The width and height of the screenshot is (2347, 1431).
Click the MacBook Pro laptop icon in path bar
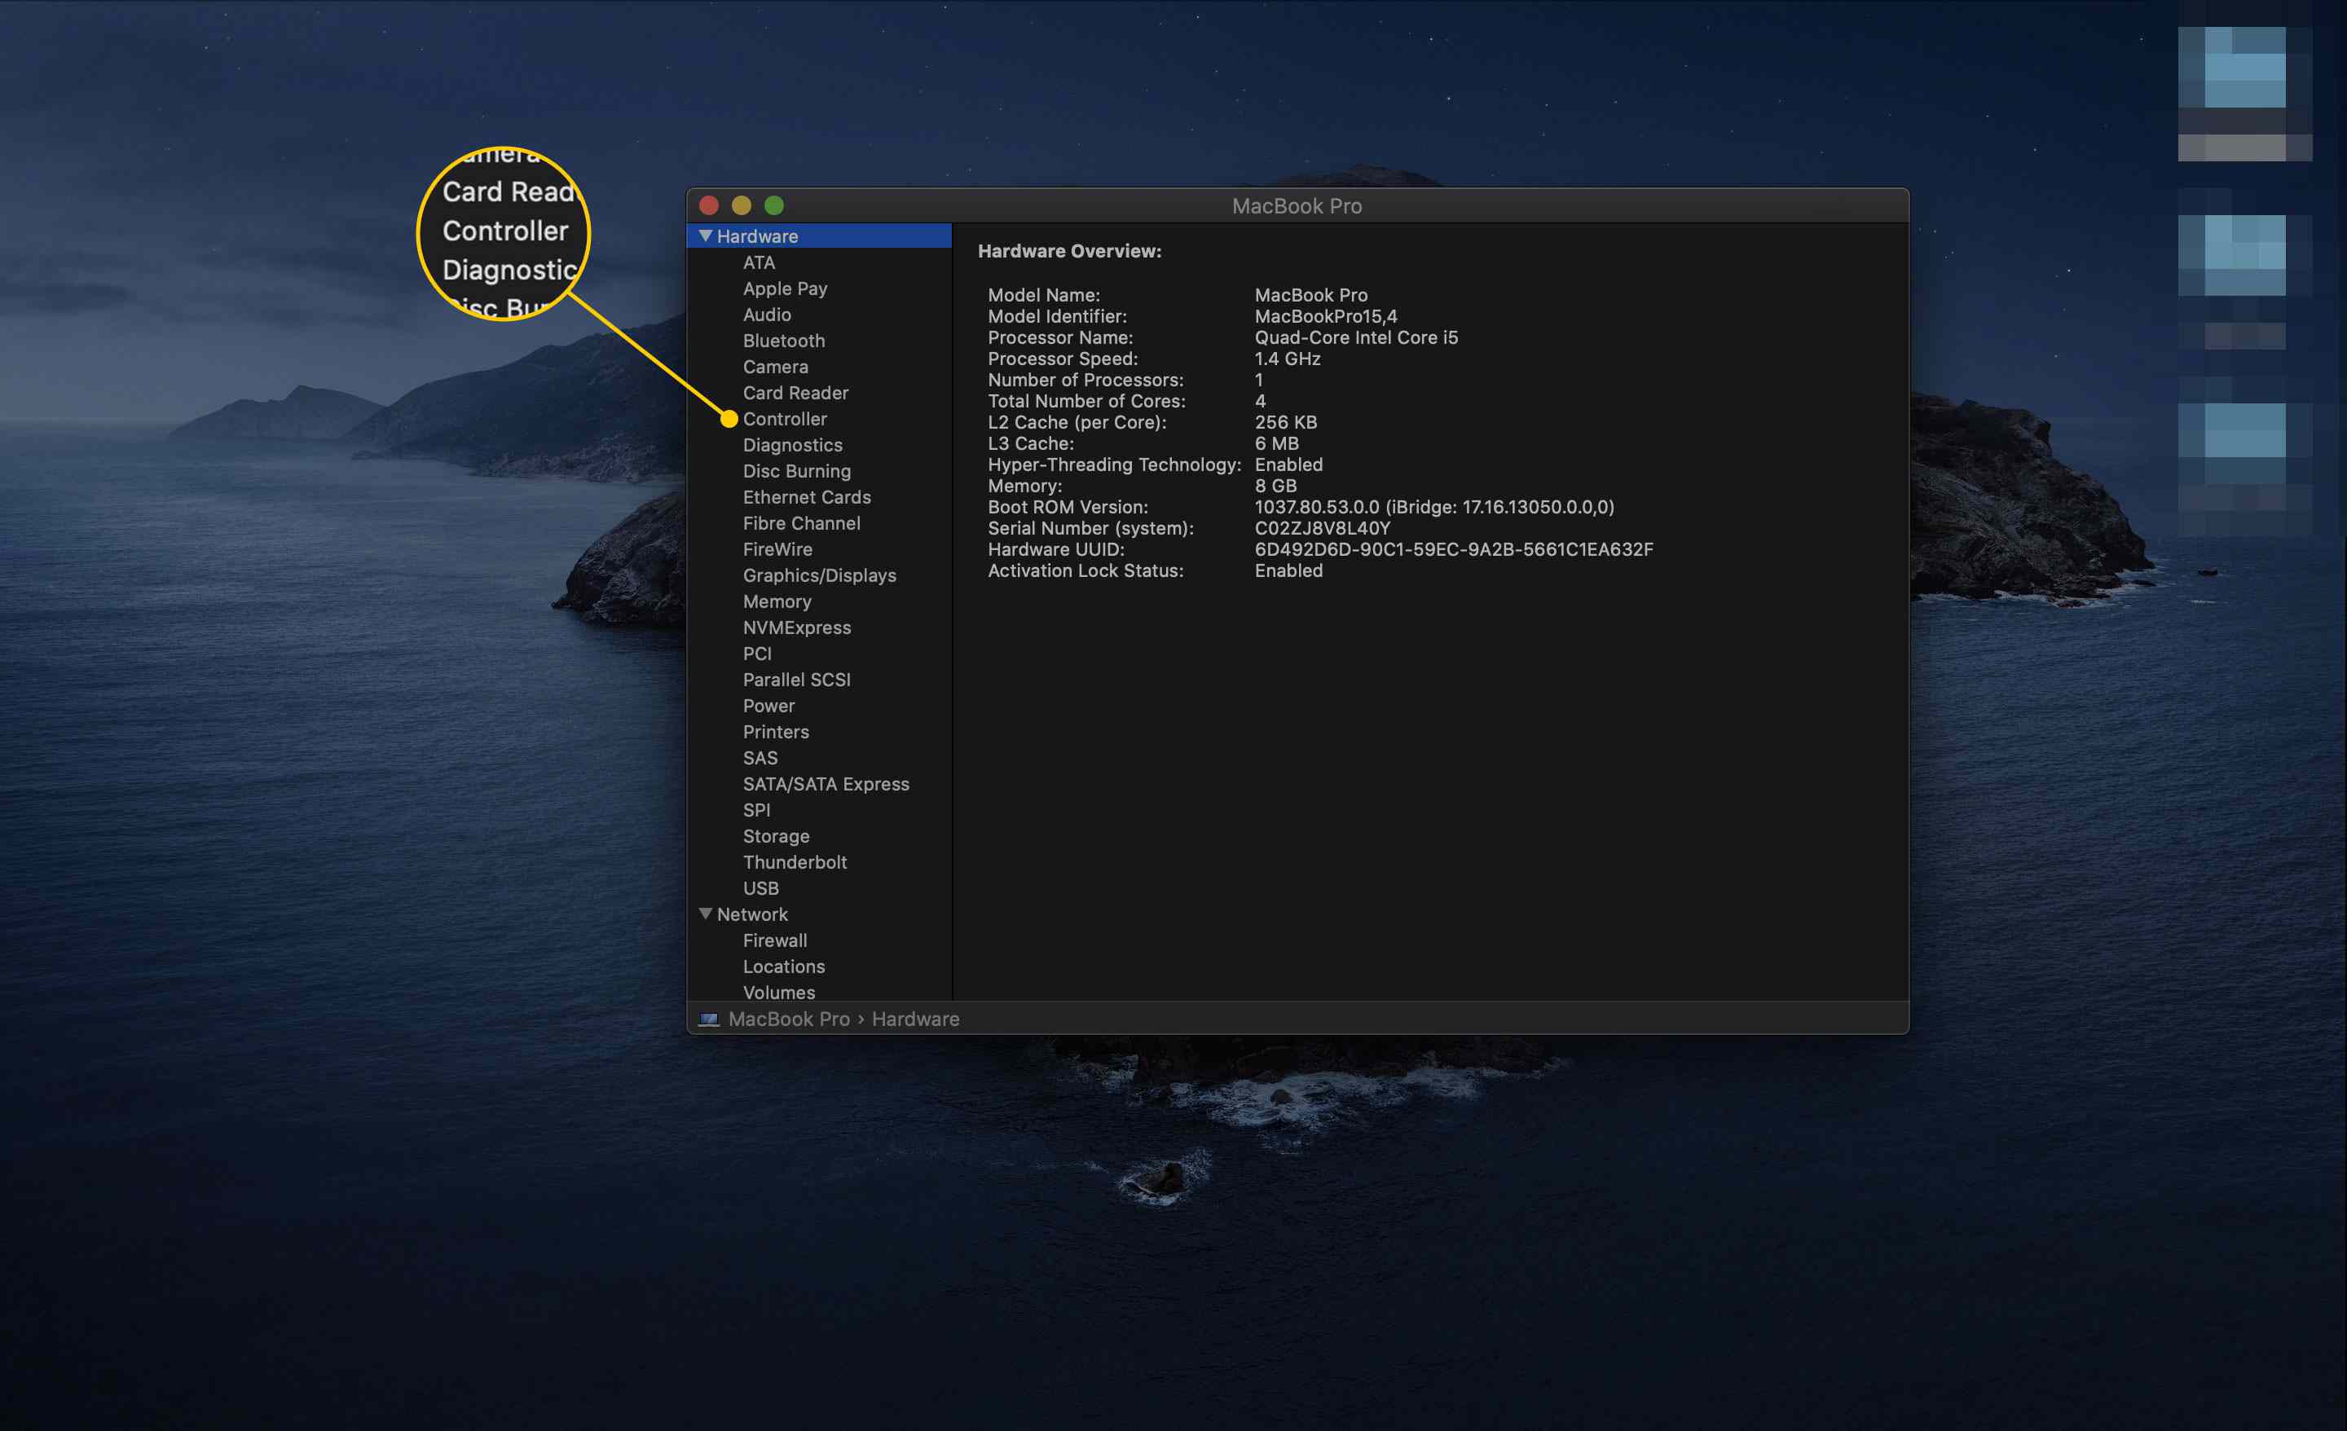click(x=709, y=1019)
